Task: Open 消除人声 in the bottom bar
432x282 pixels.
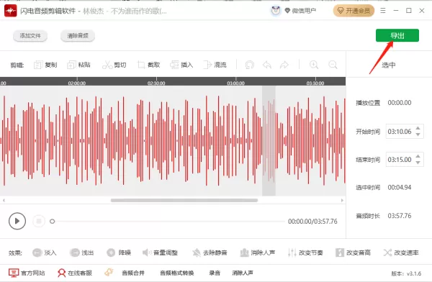Action: 243,273
